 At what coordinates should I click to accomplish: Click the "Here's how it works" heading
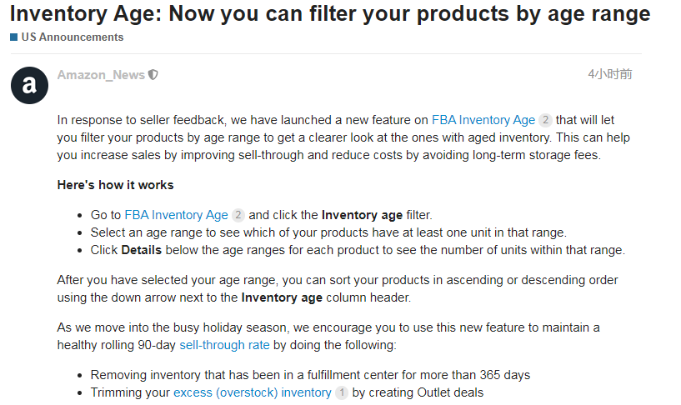tap(115, 185)
